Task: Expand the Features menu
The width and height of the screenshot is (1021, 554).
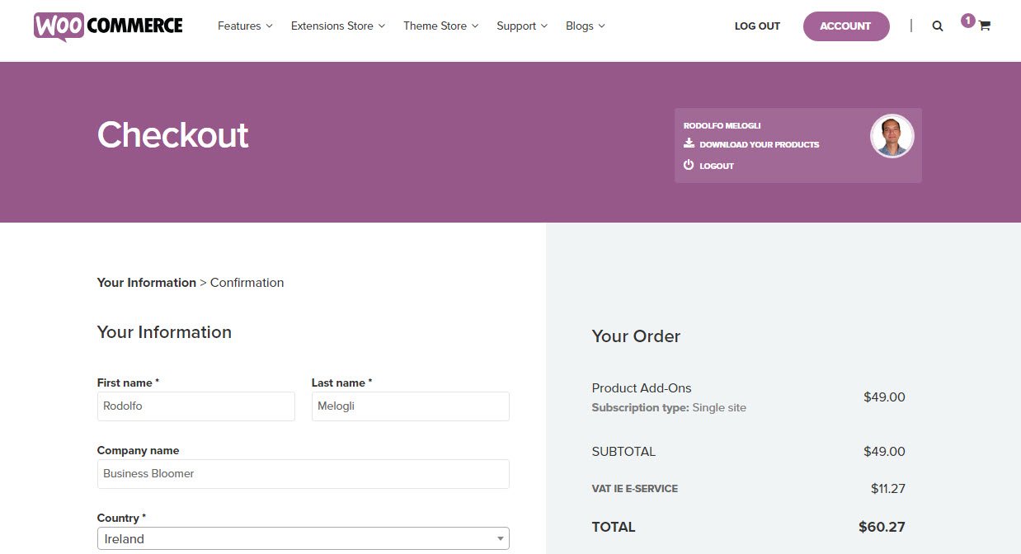Action: pyautogui.click(x=245, y=26)
